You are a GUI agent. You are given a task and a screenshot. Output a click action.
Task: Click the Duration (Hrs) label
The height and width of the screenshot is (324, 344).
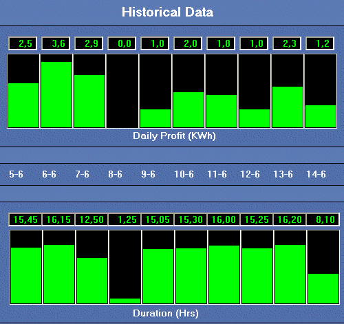(x=166, y=313)
